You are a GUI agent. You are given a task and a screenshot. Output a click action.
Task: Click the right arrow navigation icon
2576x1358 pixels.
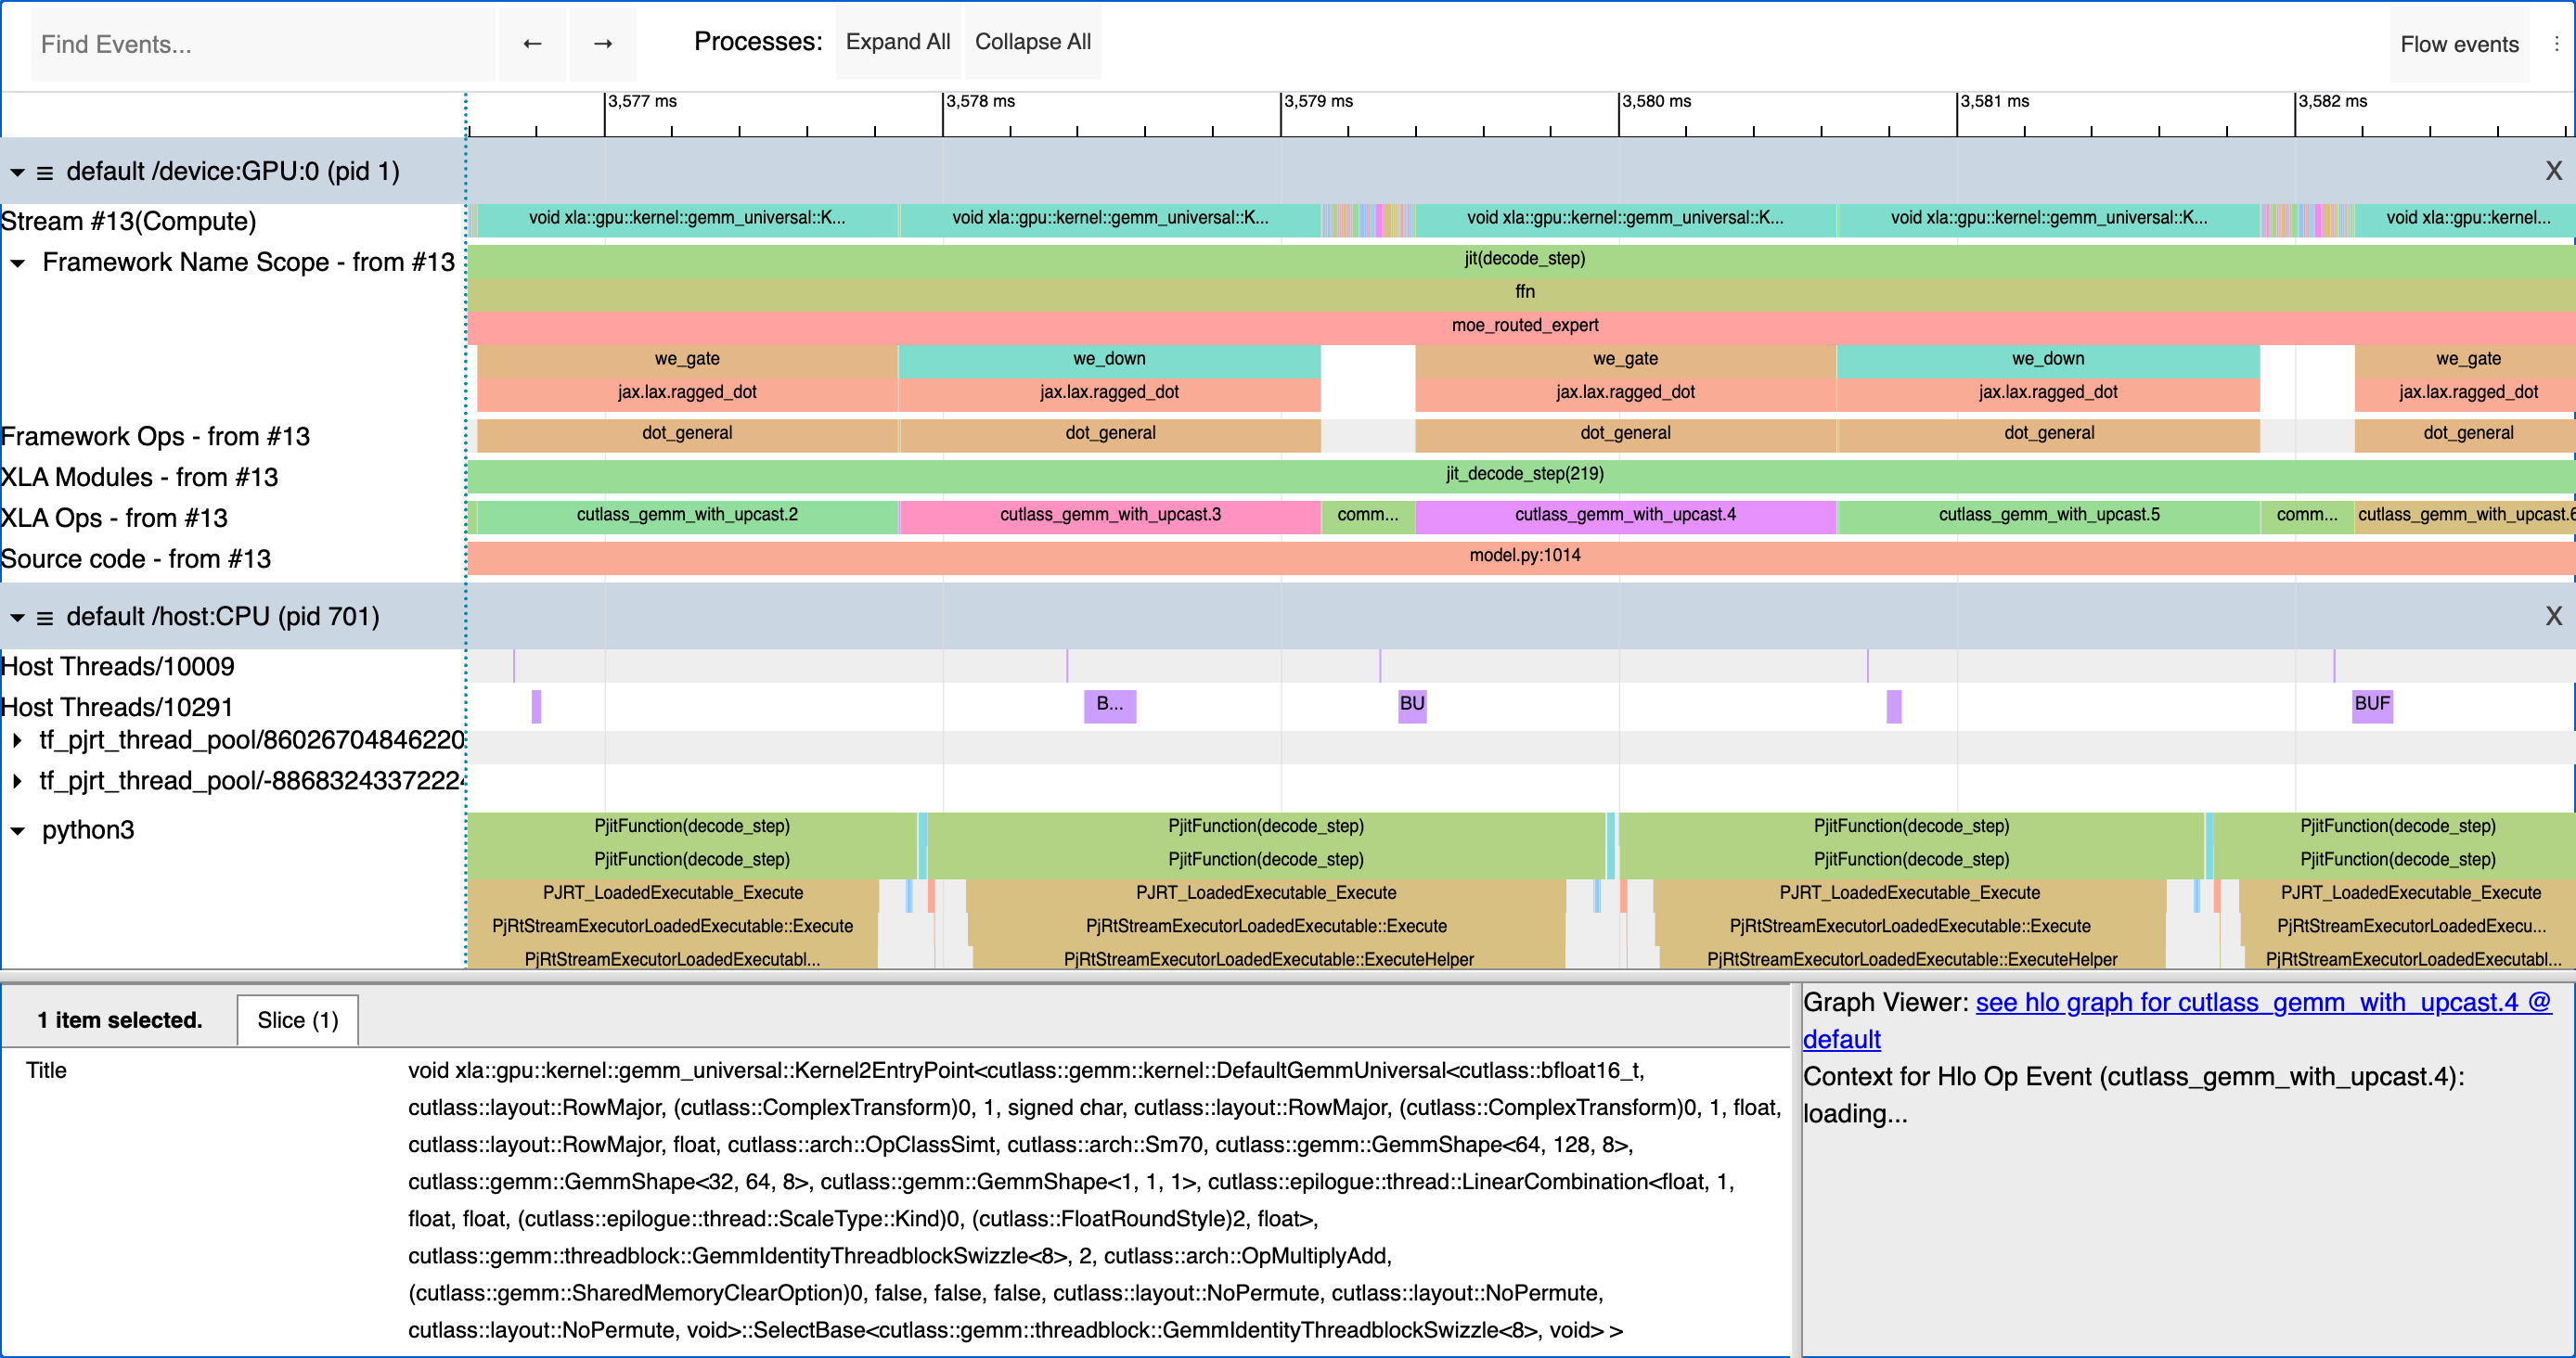(602, 44)
